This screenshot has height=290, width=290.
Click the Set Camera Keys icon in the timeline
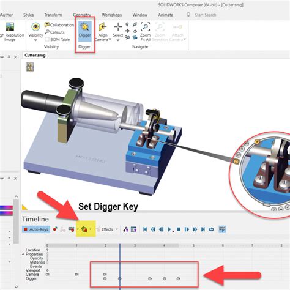[71, 229]
